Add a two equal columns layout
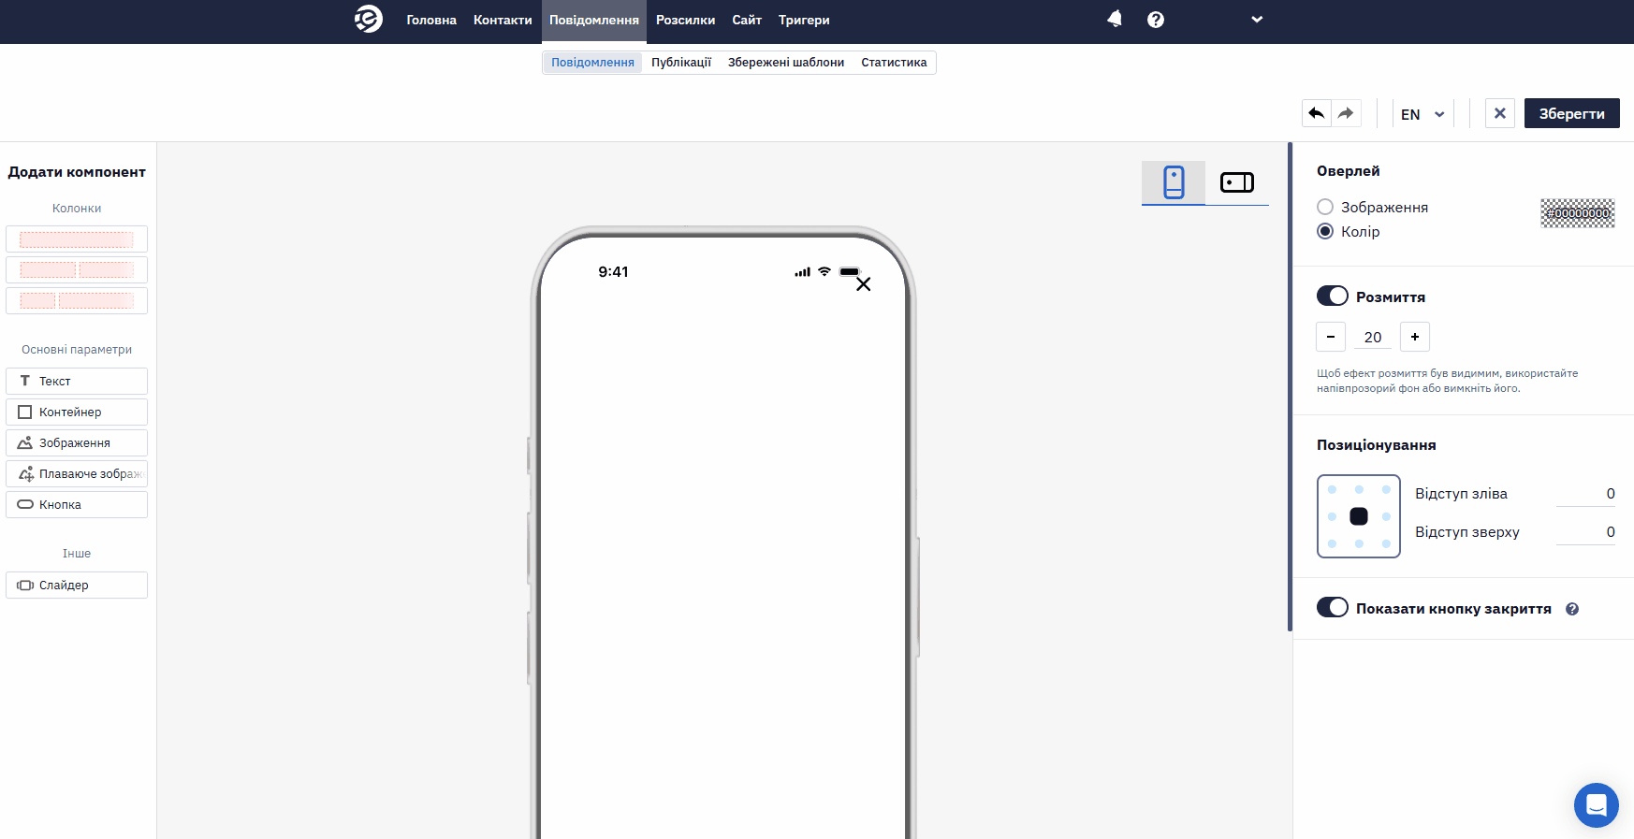The width and height of the screenshot is (1634, 839). [77, 270]
